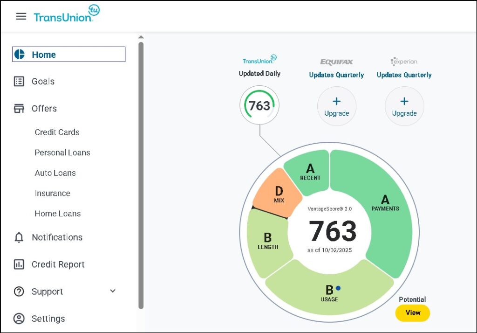Click the TransUnion 763 score circle

pyautogui.click(x=259, y=106)
